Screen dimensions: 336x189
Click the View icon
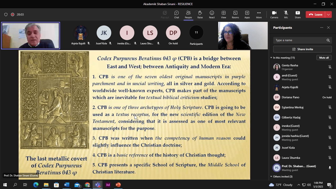click(x=223, y=14)
